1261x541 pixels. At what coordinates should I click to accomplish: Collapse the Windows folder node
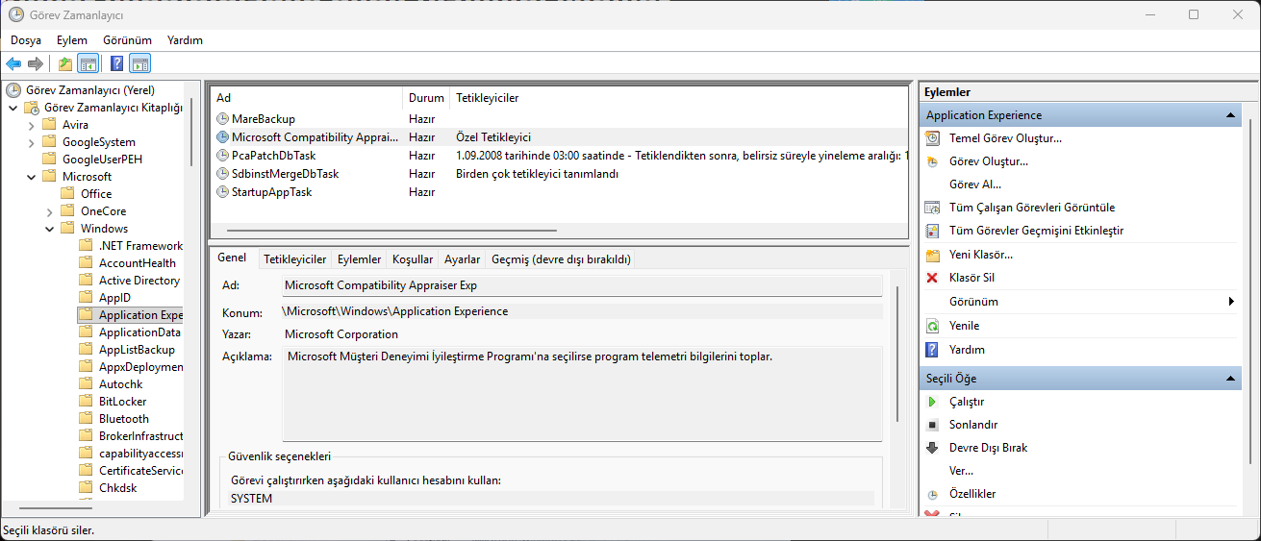point(50,229)
